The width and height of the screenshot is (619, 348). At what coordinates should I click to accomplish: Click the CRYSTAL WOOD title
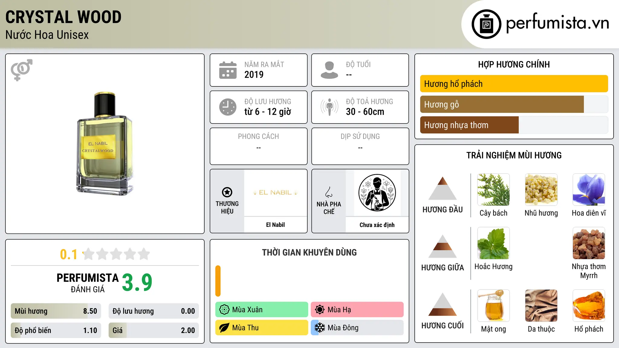63,17
